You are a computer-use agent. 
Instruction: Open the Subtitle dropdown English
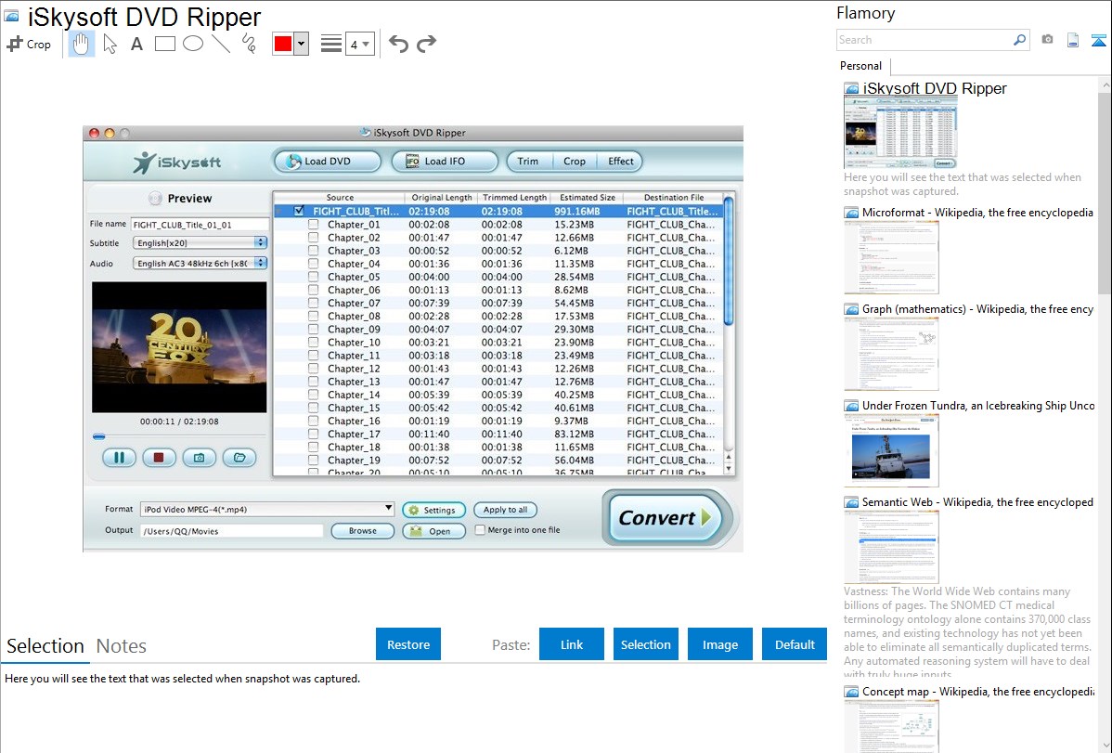click(200, 242)
